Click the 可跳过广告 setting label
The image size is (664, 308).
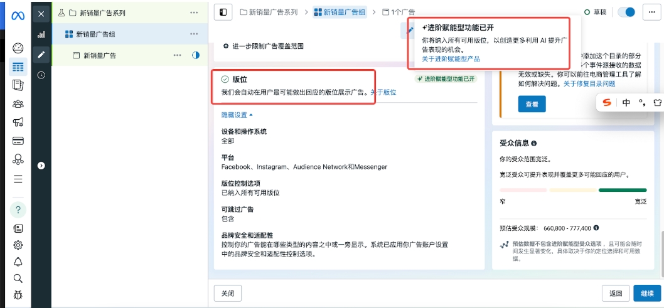click(237, 210)
